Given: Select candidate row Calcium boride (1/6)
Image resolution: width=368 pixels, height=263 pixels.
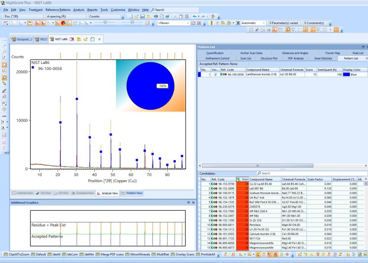Looking at the screenshot, I should coord(283,234).
